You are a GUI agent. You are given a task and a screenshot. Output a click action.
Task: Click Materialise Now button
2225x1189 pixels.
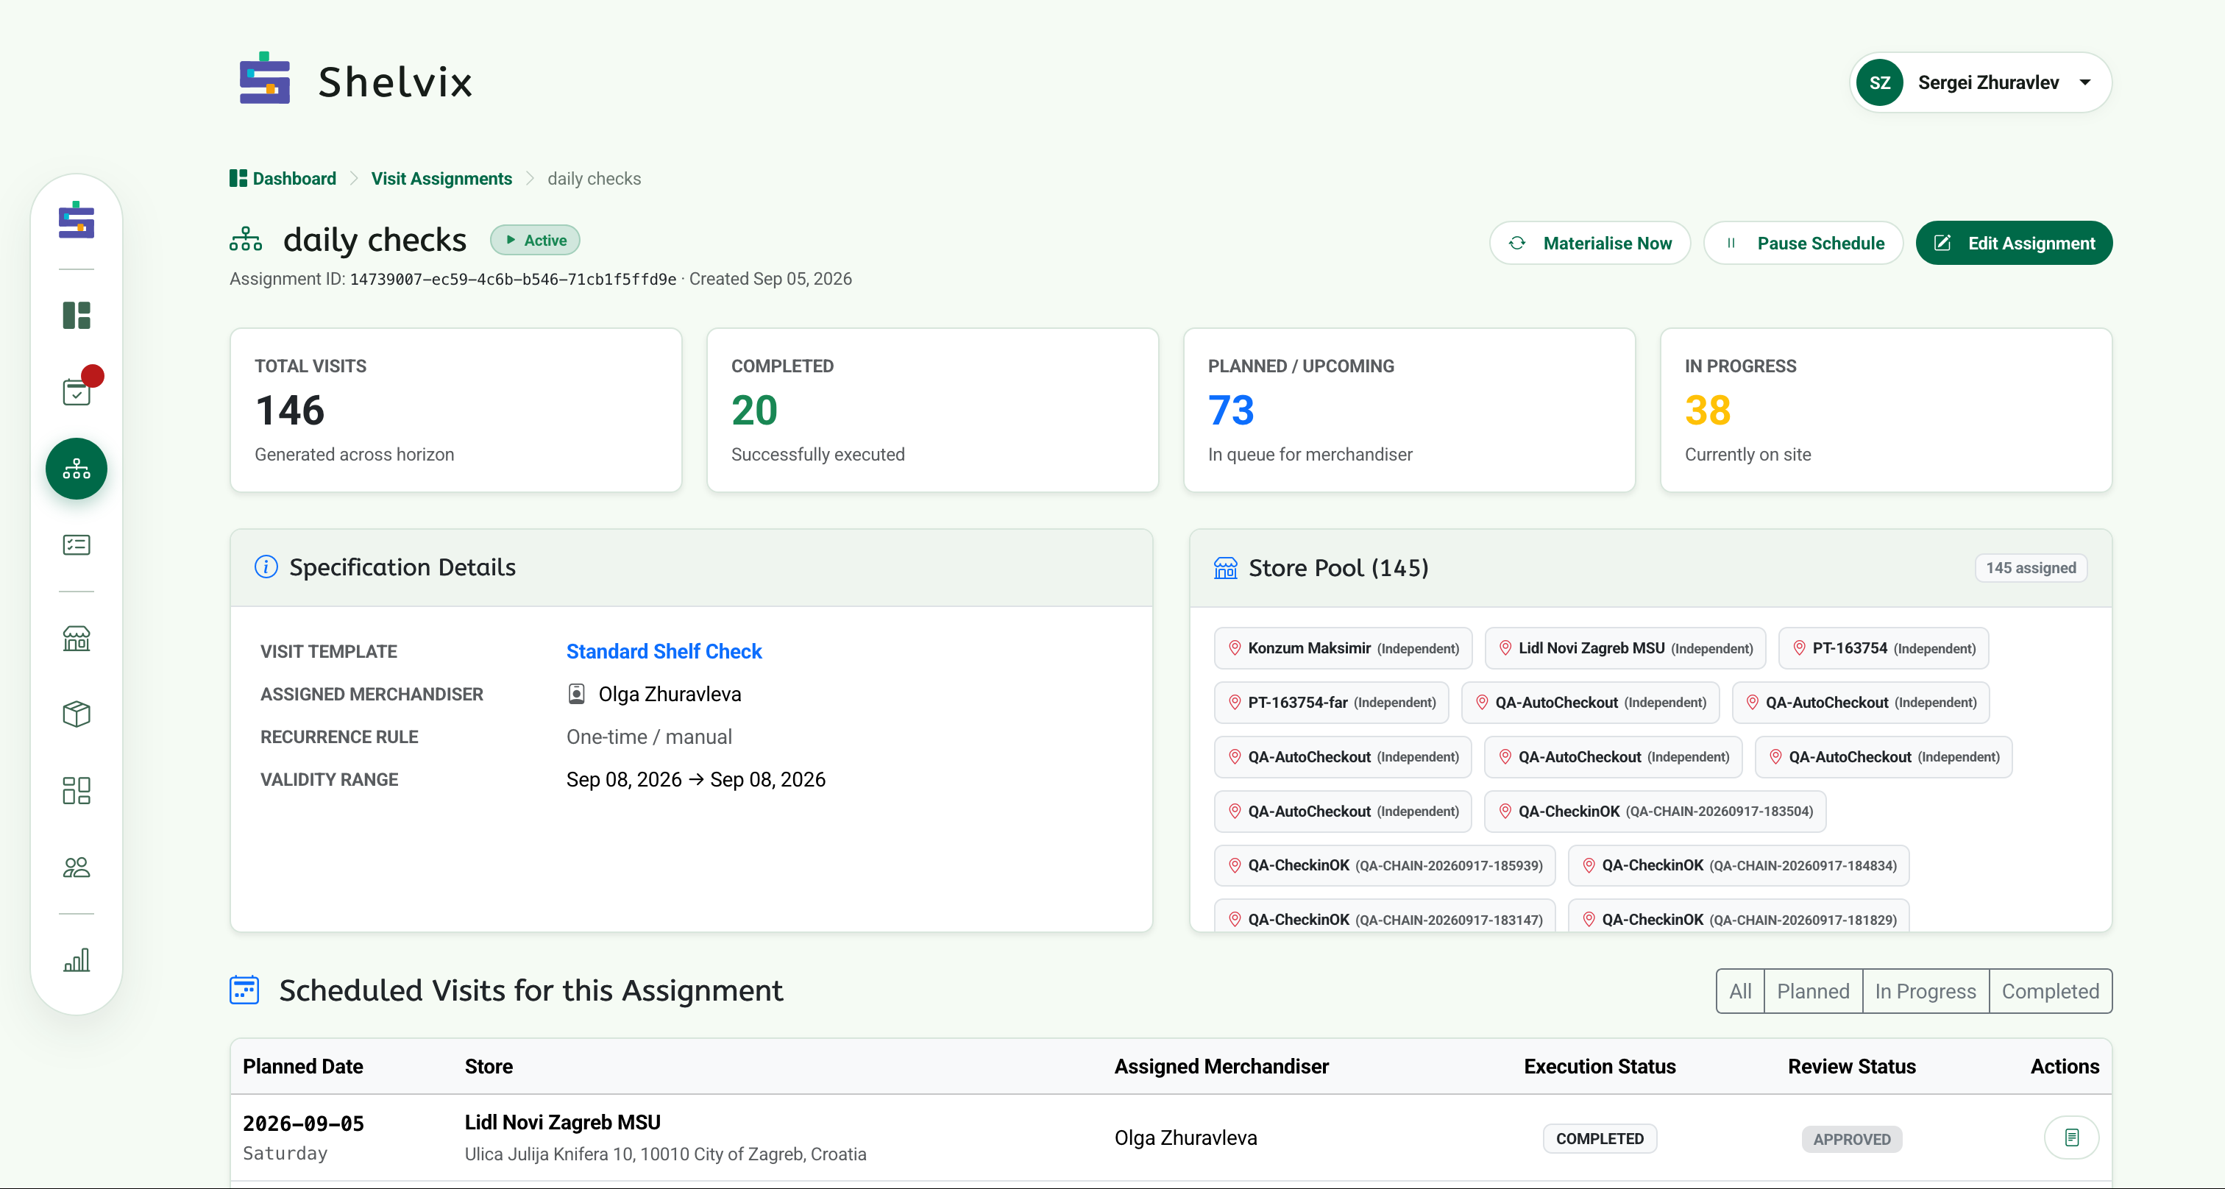click(1589, 243)
